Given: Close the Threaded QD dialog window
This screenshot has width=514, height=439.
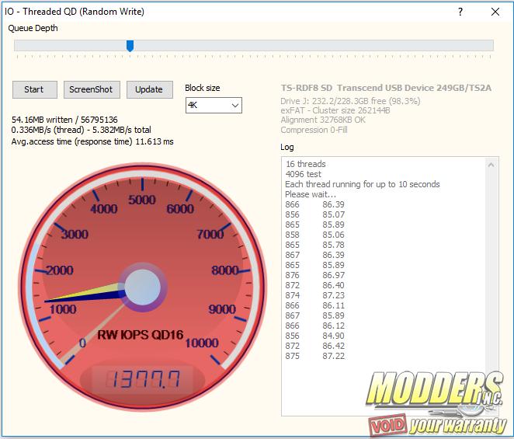Looking at the screenshot, I should (495, 12).
